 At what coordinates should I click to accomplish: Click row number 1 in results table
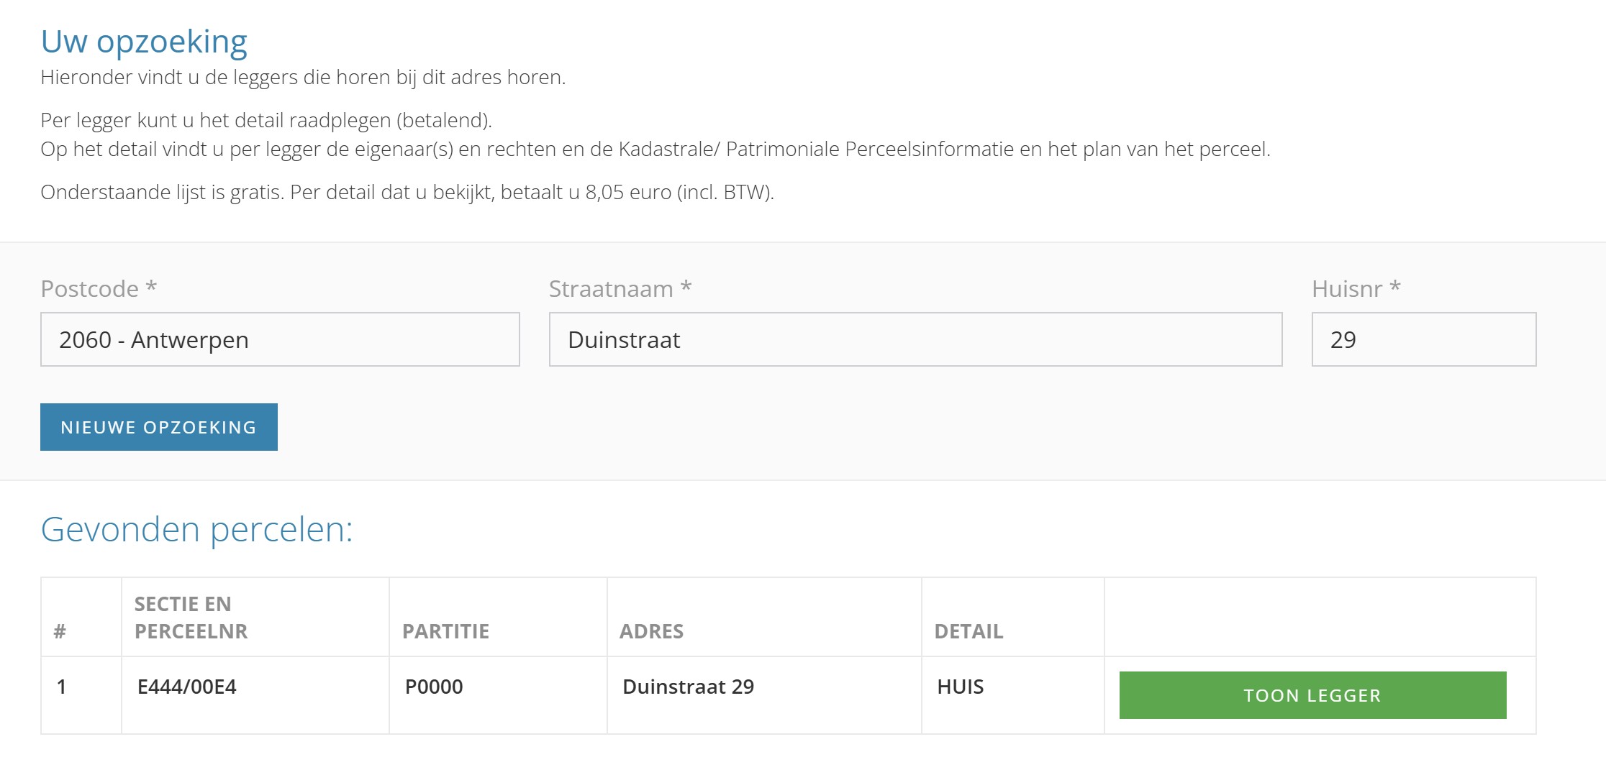click(62, 687)
